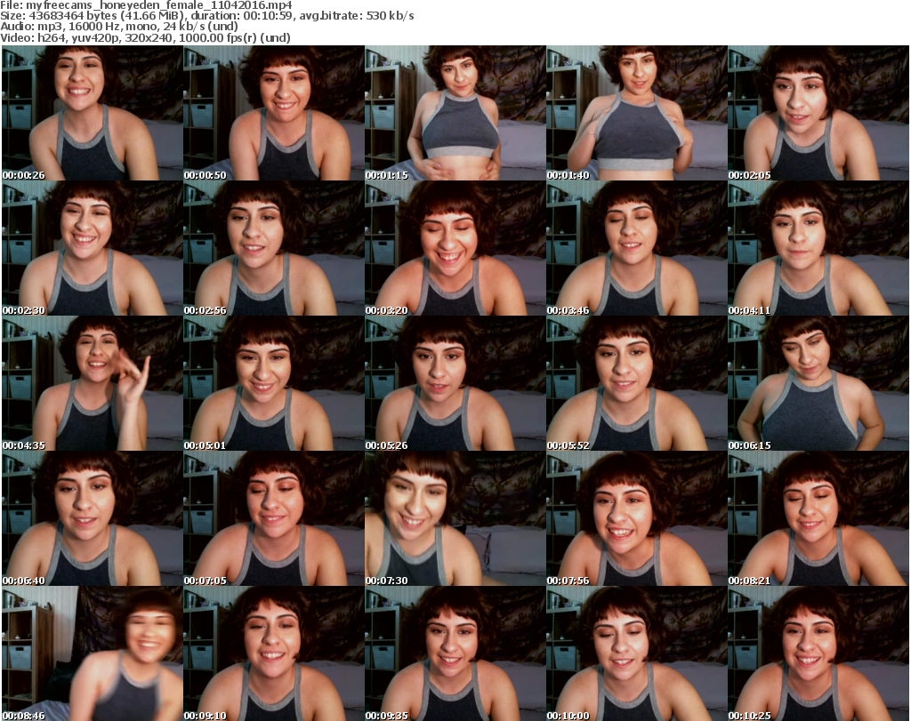
Task: Choose the 00:08:21 thumbnail
Action: point(818,518)
